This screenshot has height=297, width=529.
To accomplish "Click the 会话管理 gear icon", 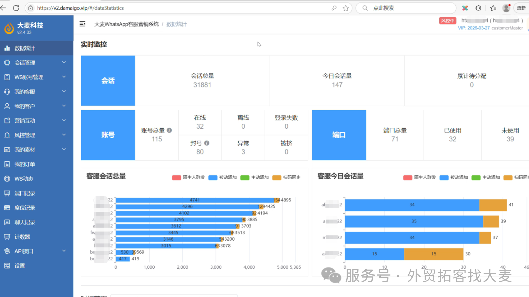I will pos(7,63).
